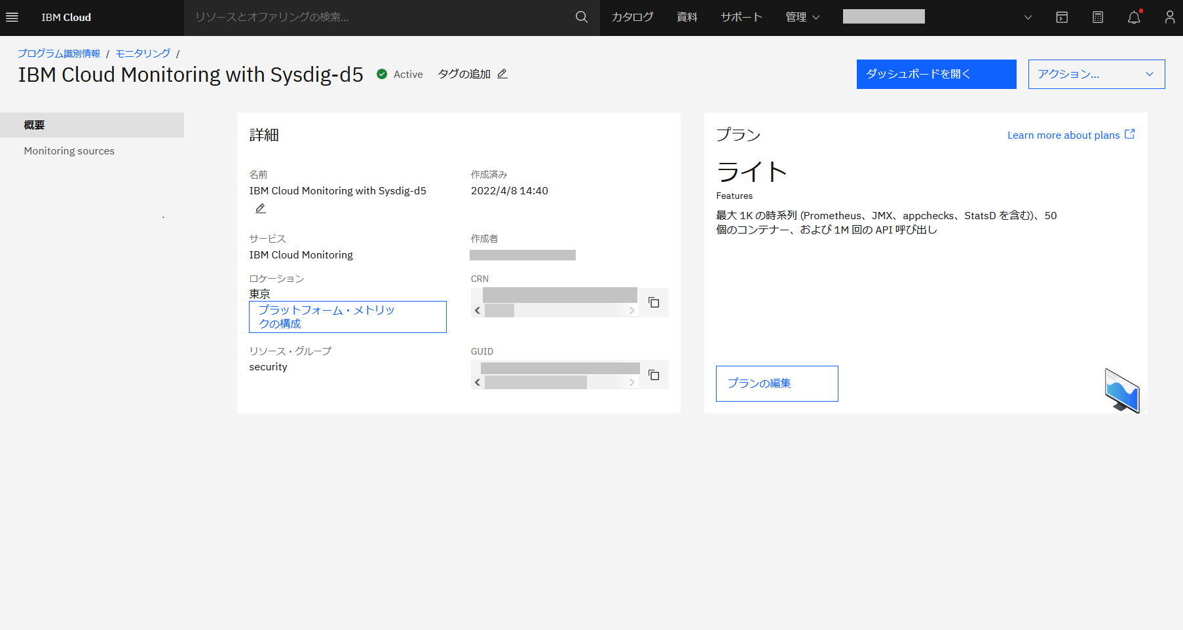Focus the resource search input field
The width and height of the screenshot is (1183, 630).
pos(379,18)
